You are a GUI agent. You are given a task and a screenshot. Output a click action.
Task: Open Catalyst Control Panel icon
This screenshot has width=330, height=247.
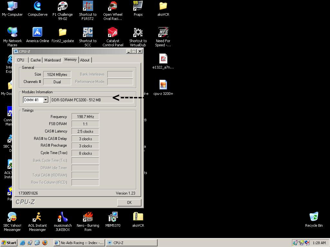pos(113,32)
